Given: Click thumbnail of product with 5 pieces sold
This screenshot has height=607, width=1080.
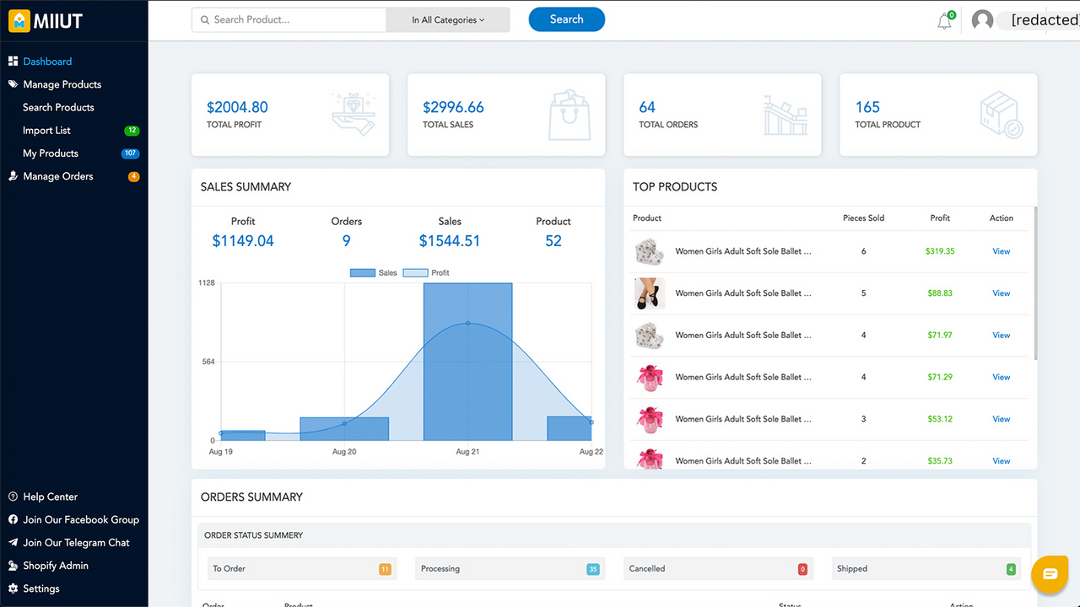Looking at the screenshot, I should click(650, 293).
